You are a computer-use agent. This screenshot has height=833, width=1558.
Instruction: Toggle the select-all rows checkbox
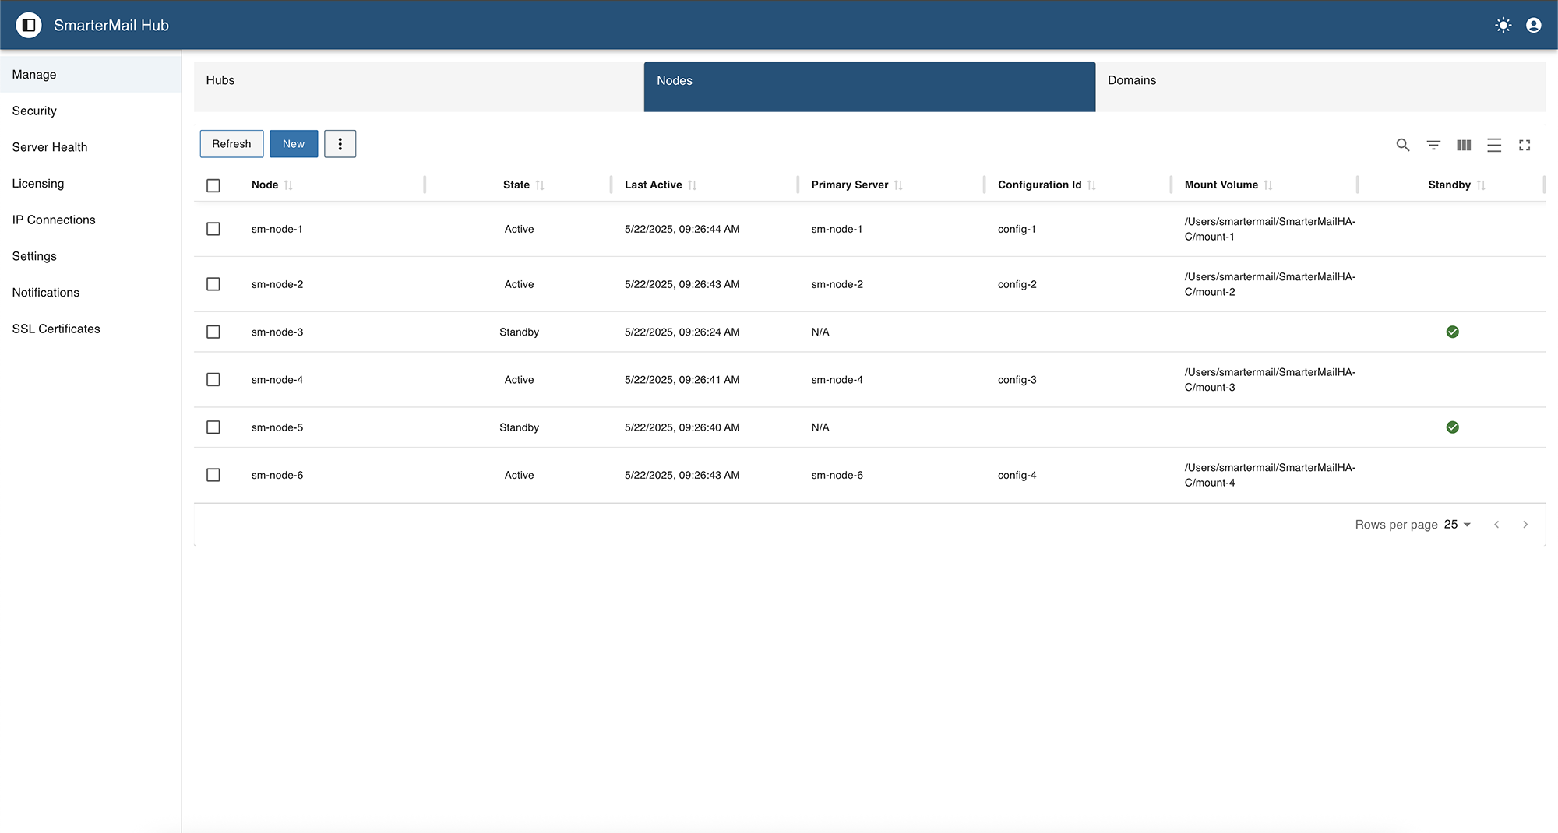pyautogui.click(x=213, y=185)
